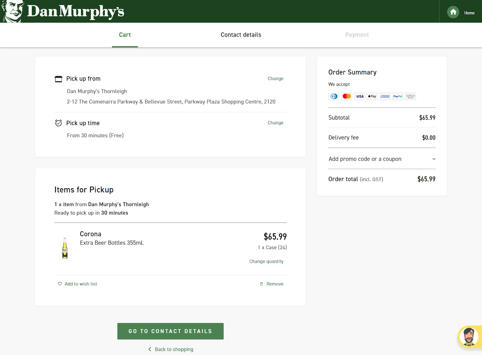Image resolution: width=482 pixels, height=355 pixels.
Task: Click the PayPal payment icon
Action: pyautogui.click(x=398, y=96)
